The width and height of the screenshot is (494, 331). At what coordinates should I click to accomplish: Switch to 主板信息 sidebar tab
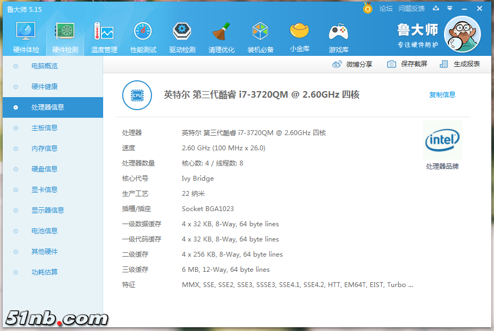click(45, 128)
